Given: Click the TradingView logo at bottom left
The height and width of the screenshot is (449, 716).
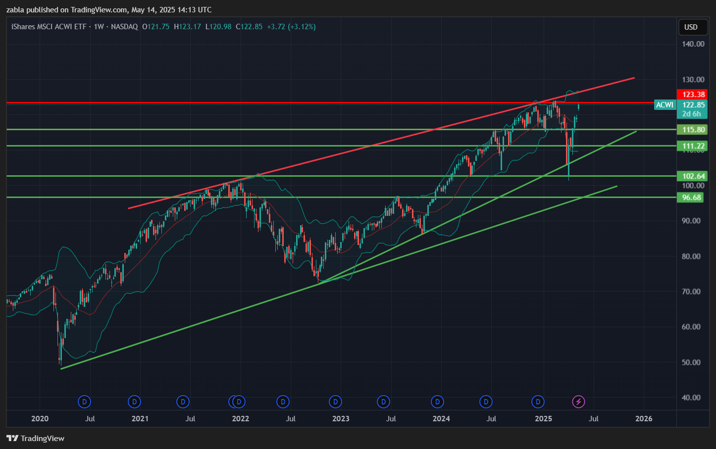Looking at the screenshot, I should [x=35, y=438].
